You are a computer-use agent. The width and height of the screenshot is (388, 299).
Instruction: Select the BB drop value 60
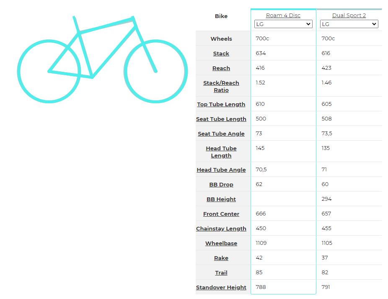[x=325, y=184]
